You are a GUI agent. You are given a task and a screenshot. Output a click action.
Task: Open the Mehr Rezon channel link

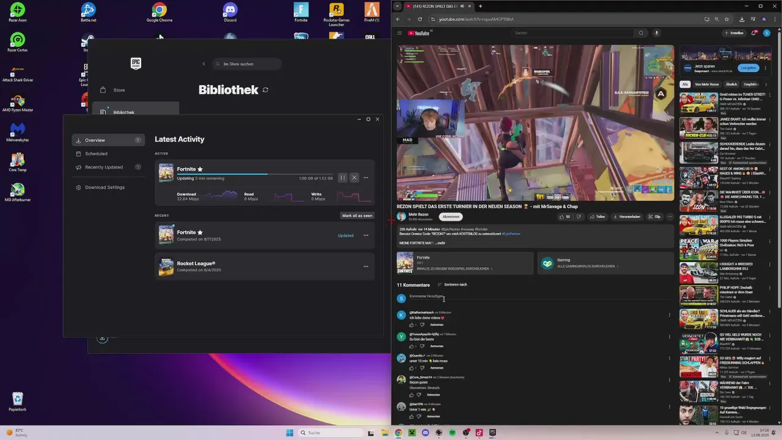pyautogui.click(x=418, y=215)
